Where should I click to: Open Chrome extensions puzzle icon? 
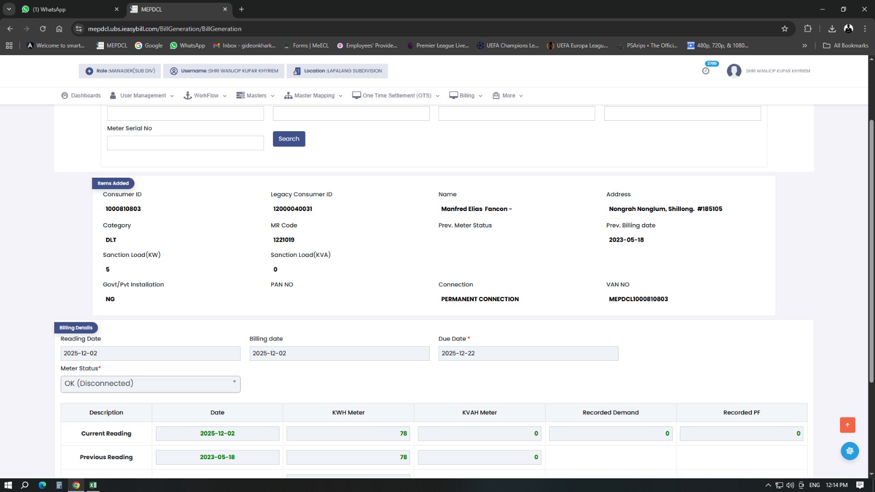coord(808,29)
